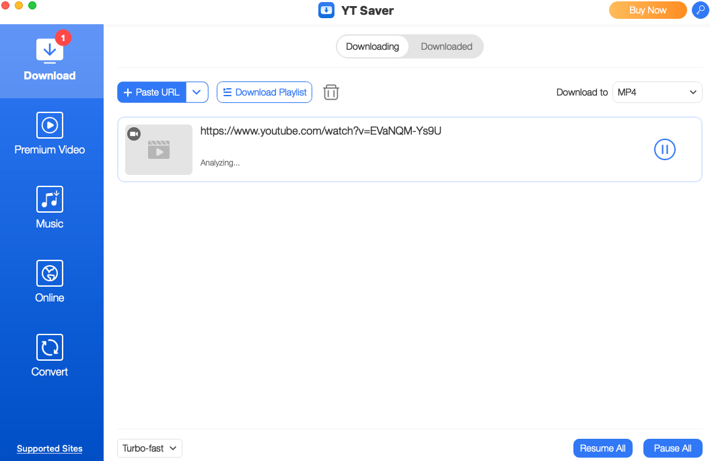Click the Download to label
This screenshot has height=461, width=710.
pos(582,92)
